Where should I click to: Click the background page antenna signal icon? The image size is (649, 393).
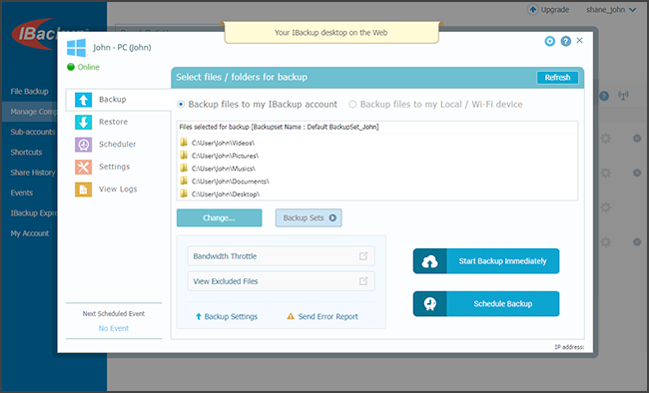[x=623, y=96]
